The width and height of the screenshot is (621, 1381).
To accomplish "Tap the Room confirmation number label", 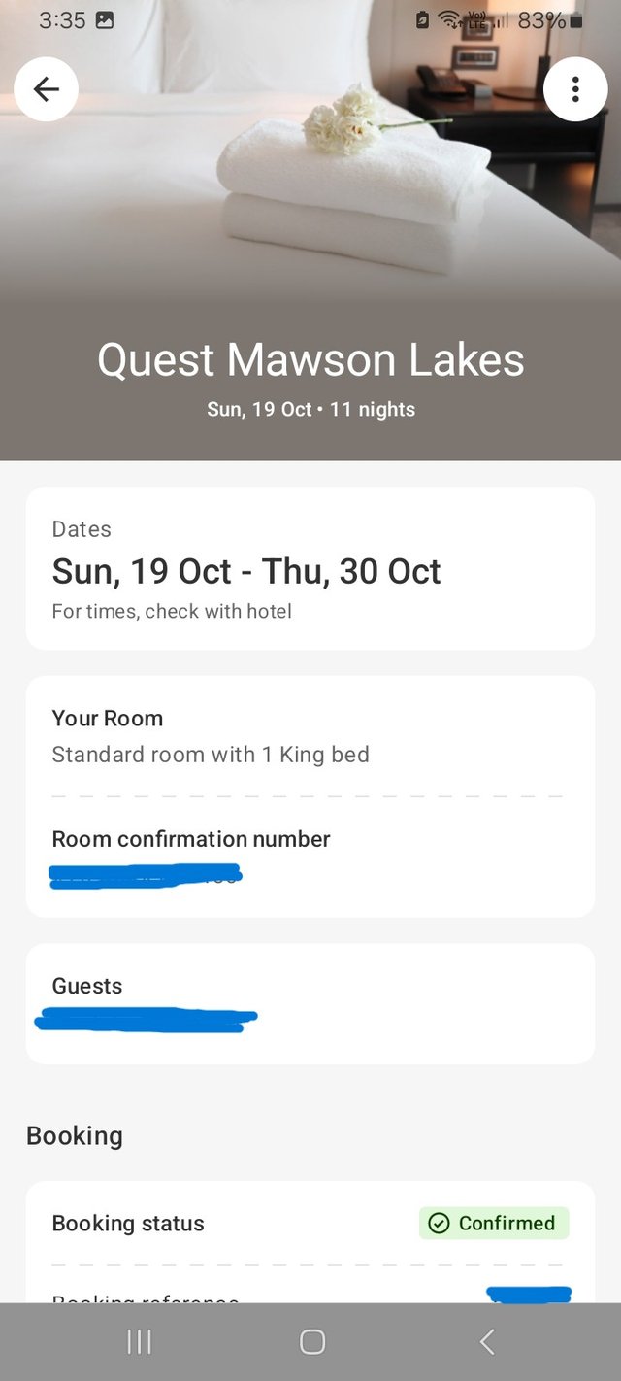I will 191,839.
